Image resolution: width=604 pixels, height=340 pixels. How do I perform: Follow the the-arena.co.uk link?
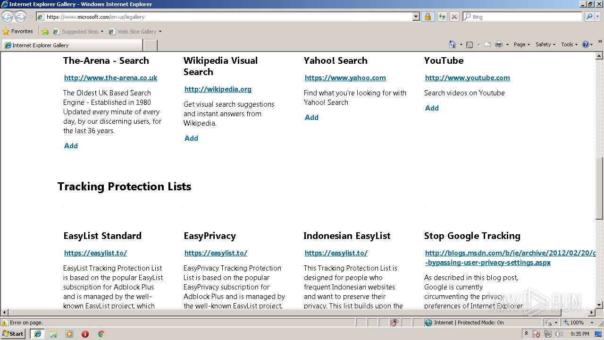click(x=110, y=78)
